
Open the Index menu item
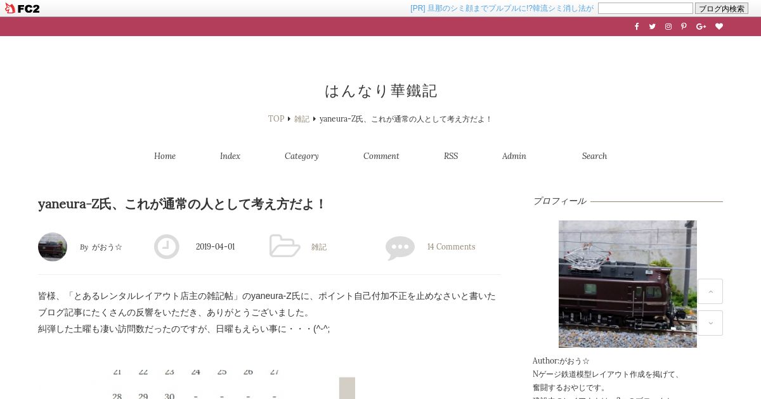click(x=230, y=156)
